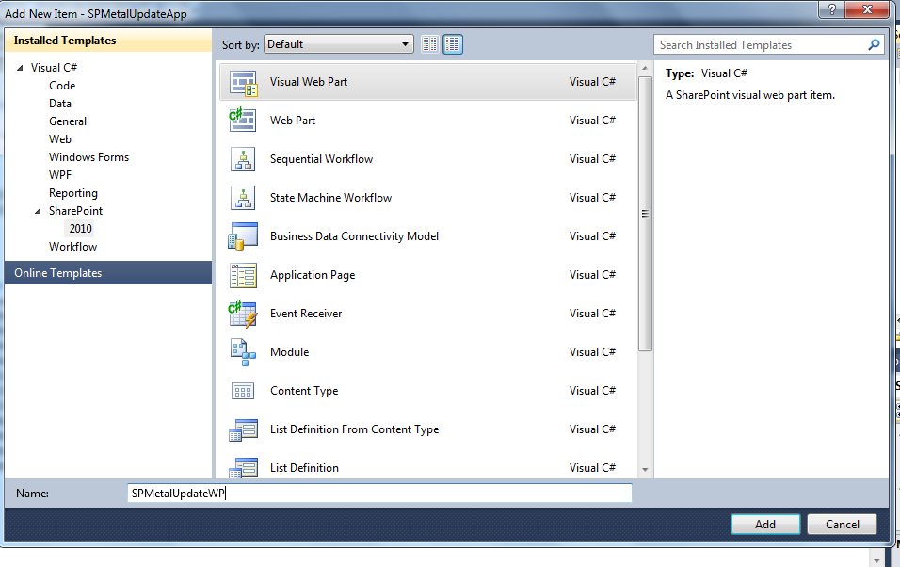Select the Module template icon
The width and height of the screenshot is (900, 567).
[244, 352]
